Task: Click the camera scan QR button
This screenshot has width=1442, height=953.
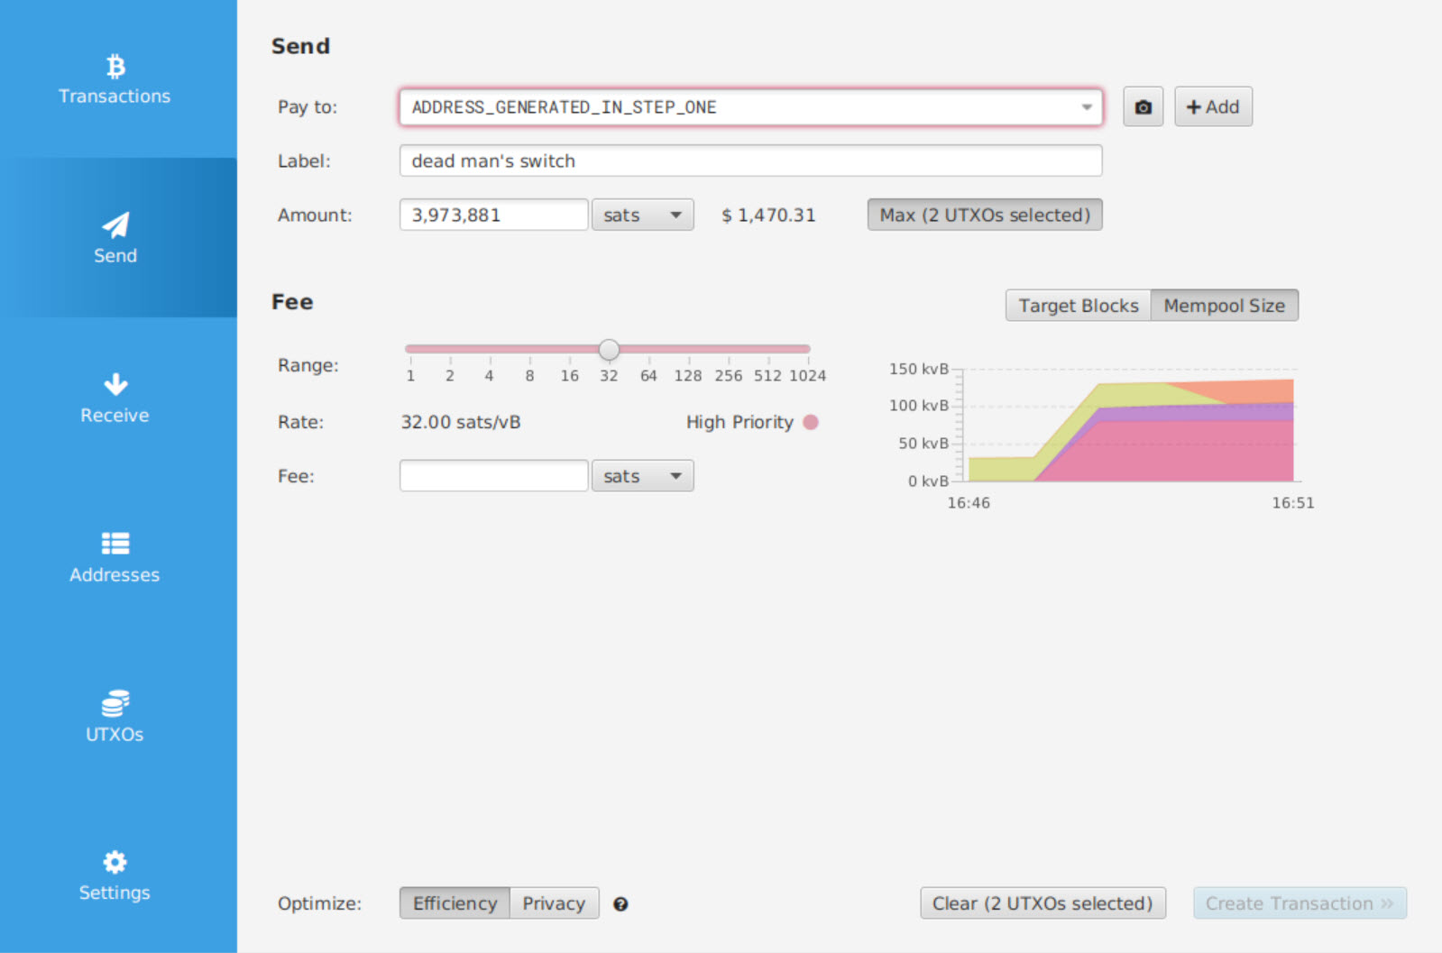Action: pyautogui.click(x=1143, y=107)
